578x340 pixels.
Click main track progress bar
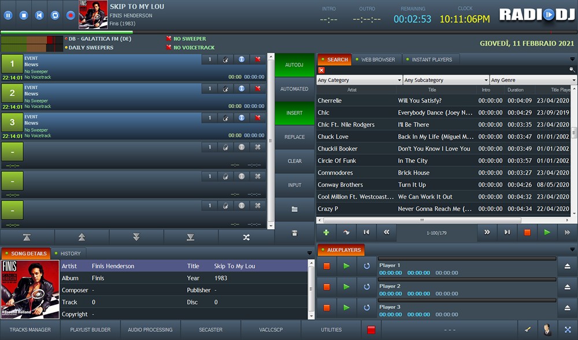click(289, 32)
